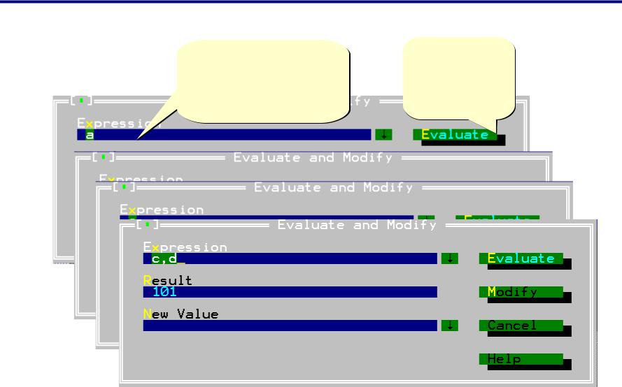Viewport: 622px width, 387px height.
Task: Click Expression field containing 'a' in rearmost dialog
Action: (x=224, y=135)
